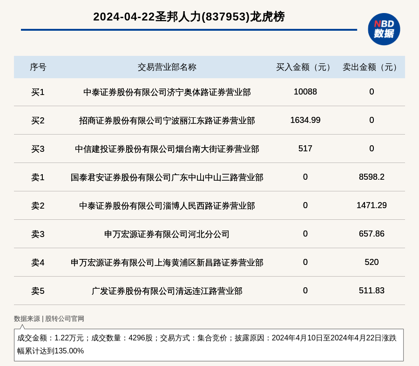Select the title 2024-04-22圣邦人力(837953)龙虎榜
The width and height of the screenshot is (419, 366).
click(189, 17)
